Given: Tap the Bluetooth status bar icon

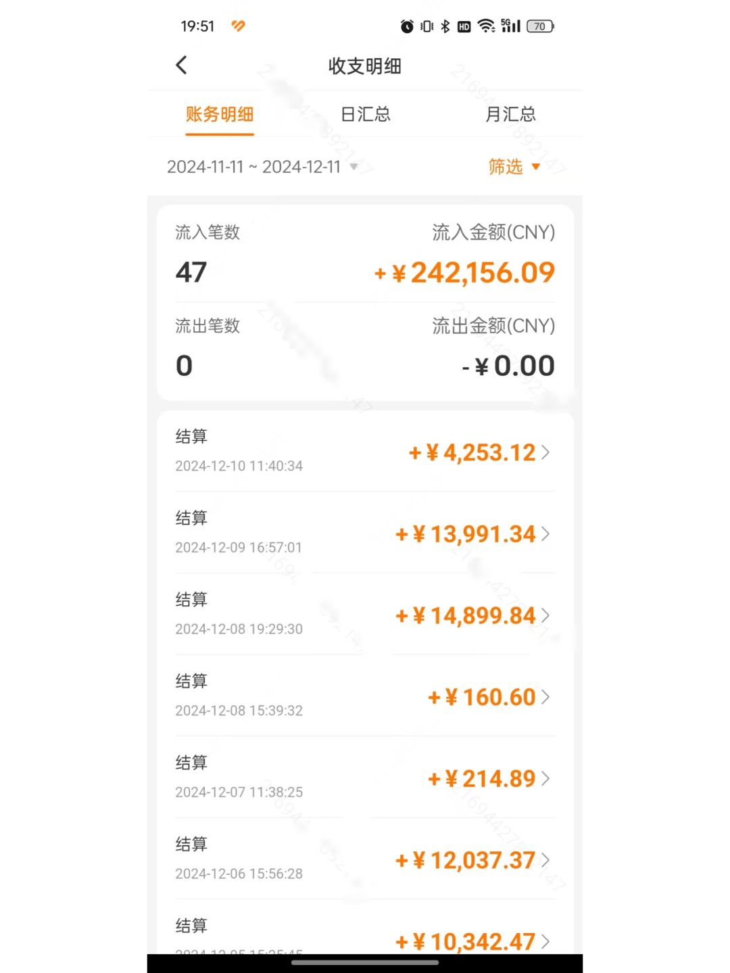Looking at the screenshot, I should click(x=445, y=26).
